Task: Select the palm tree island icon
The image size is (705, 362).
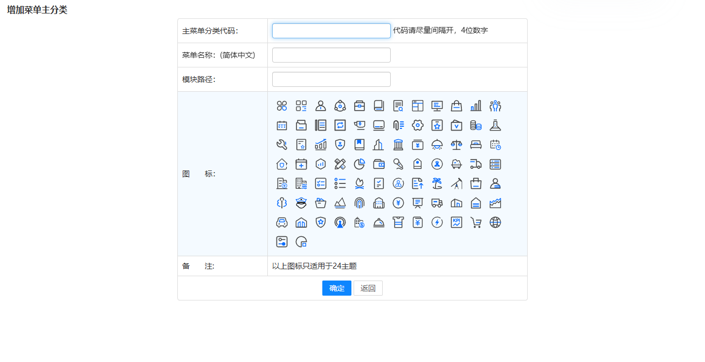Action: [437, 183]
